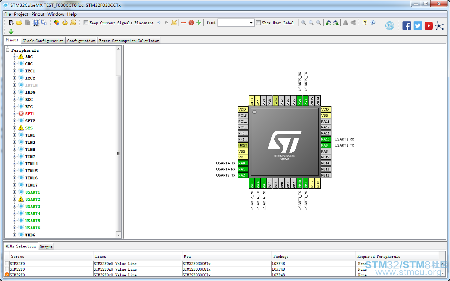Open the Facebook link icon
Image resolution: width=450 pixels, height=281 pixels.
(x=407, y=26)
